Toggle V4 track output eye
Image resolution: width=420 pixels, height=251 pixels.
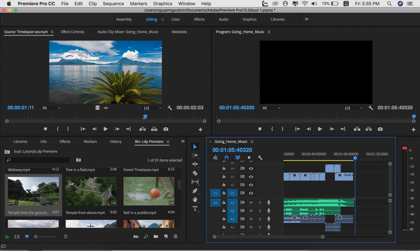tap(251, 169)
